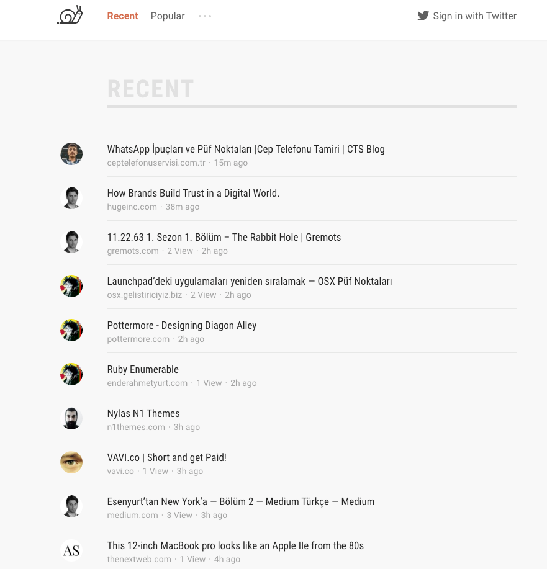Open the 11.22.63 Rabbit Hole post
Screen dimensions: 547x569
pos(224,237)
